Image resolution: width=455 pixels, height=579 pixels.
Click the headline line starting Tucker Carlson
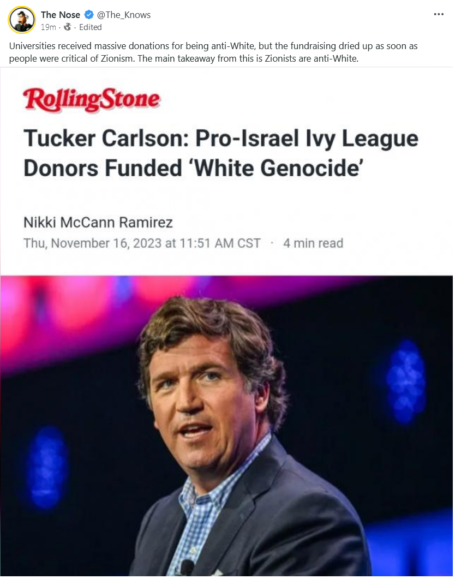point(220,139)
